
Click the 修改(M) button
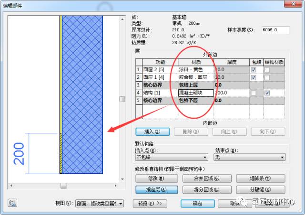tap(157, 178)
